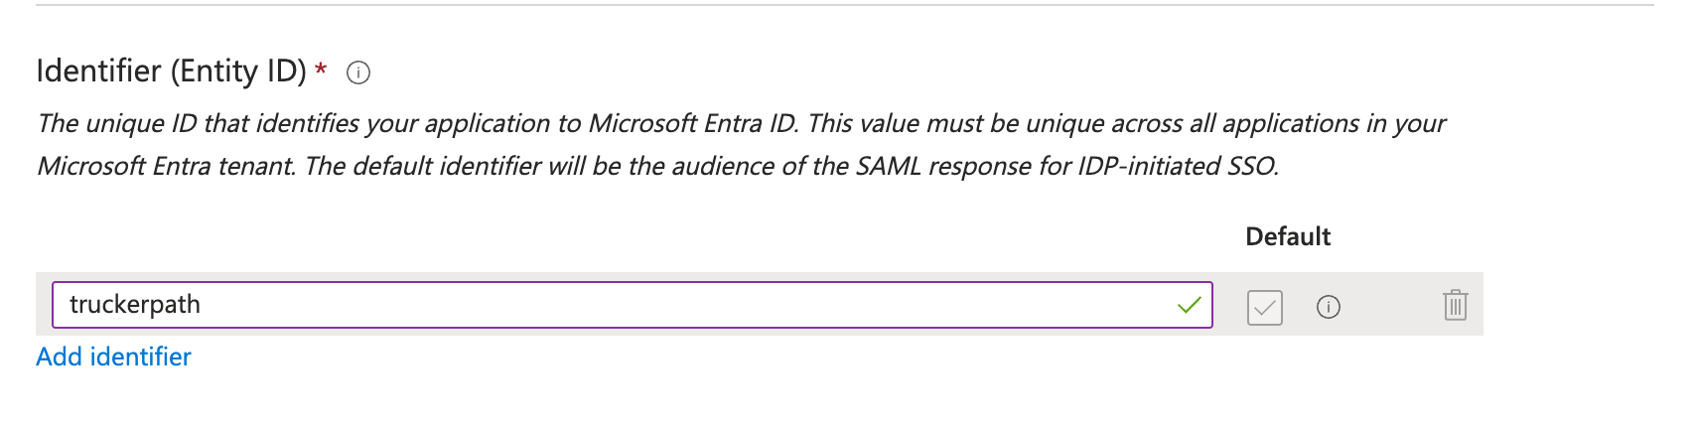
Task: Click the green tick at the field's right end
Action: tap(1189, 306)
